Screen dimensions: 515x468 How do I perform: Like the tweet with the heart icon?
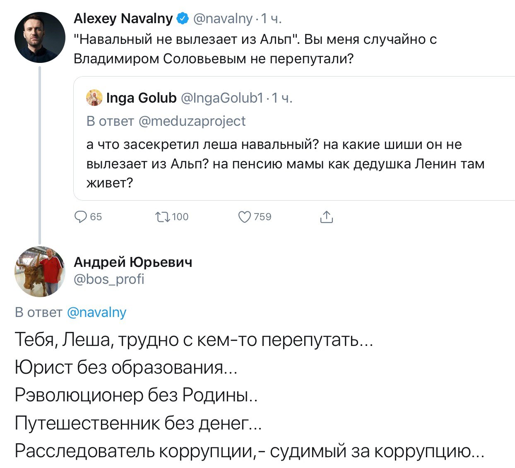pos(245,217)
